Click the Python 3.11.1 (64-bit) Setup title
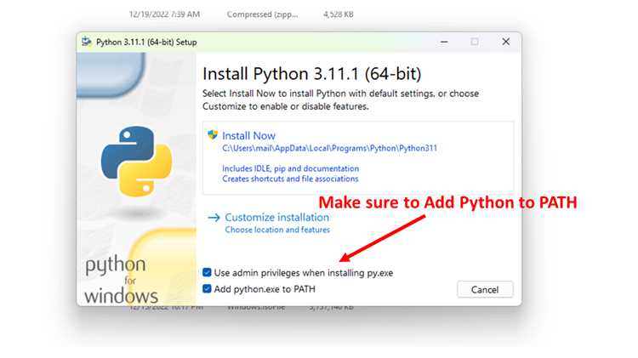The height and width of the screenshot is (358, 638). pos(146,42)
